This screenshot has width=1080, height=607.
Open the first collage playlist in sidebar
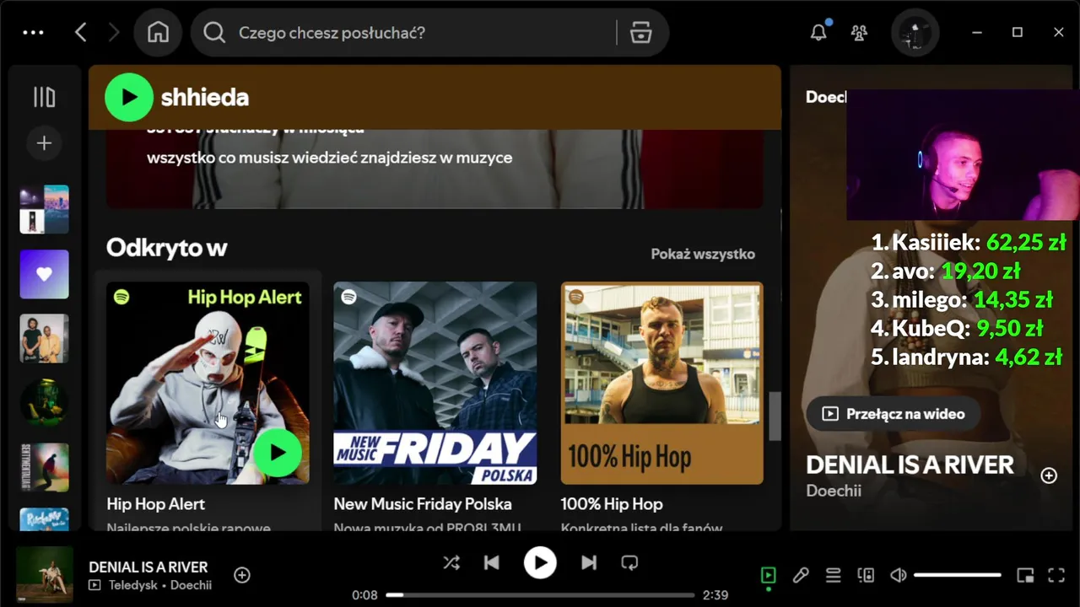(44, 209)
